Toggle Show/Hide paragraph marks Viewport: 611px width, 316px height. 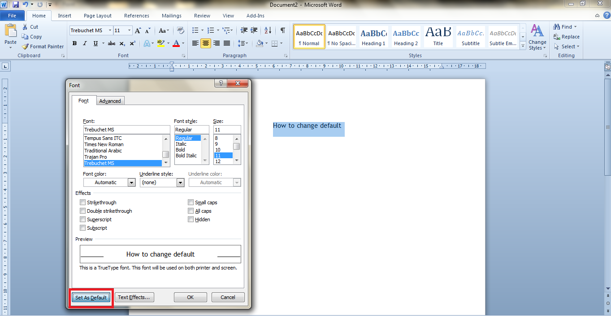(x=282, y=30)
